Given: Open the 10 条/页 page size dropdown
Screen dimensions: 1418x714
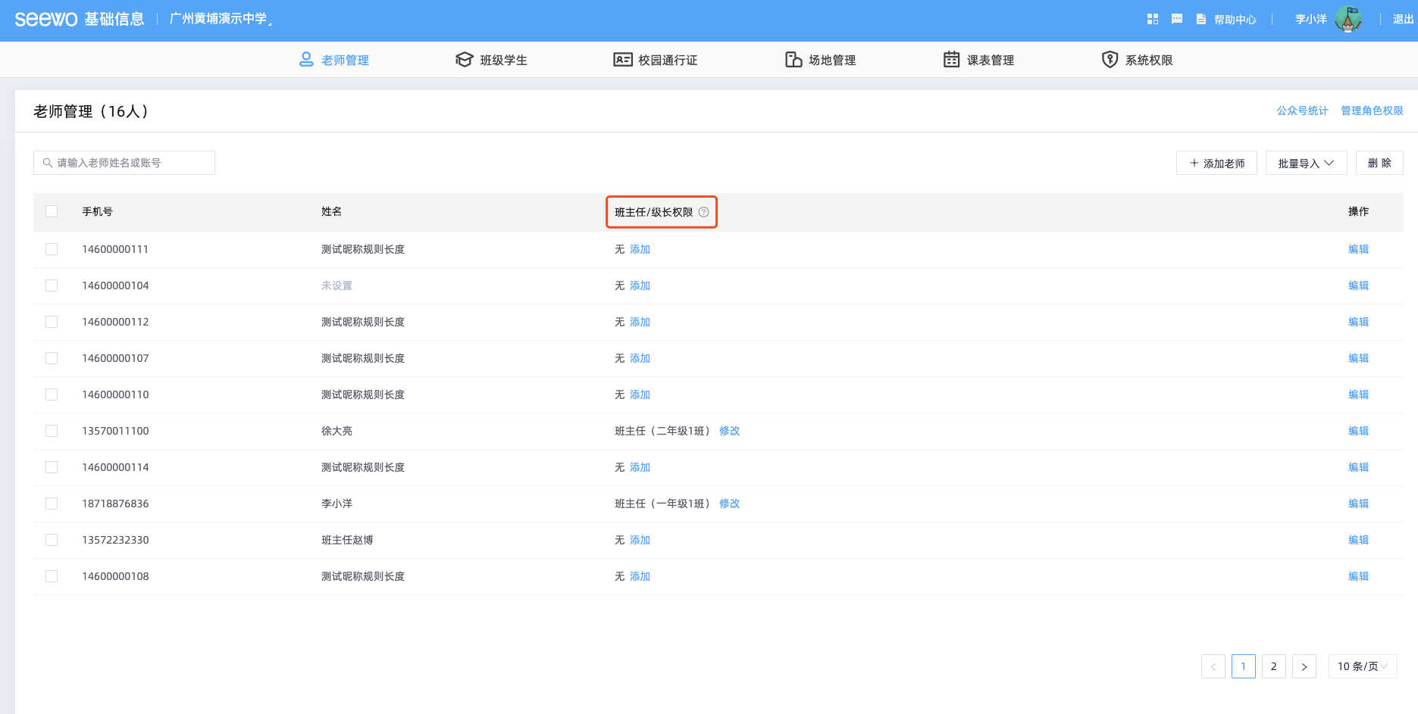Looking at the screenshot, I should [x=1362, y=666].
